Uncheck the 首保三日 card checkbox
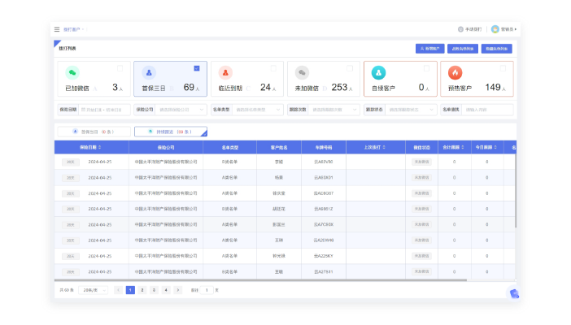This screenshot has width=571, height=325. click(197, 68)
